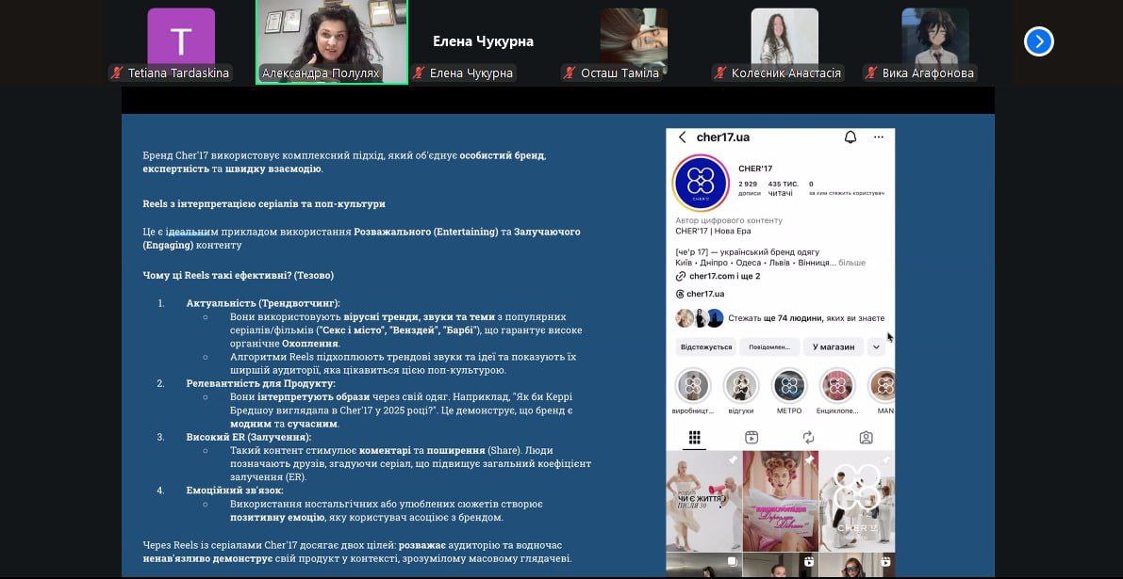Expand bio by clicking більше

[x=851, y=263]
